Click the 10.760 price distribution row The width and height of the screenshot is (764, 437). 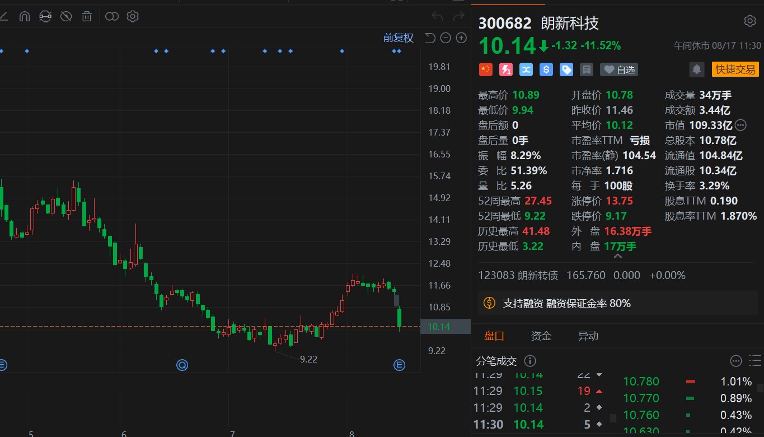pyautogui.click(x=688, y=415)
